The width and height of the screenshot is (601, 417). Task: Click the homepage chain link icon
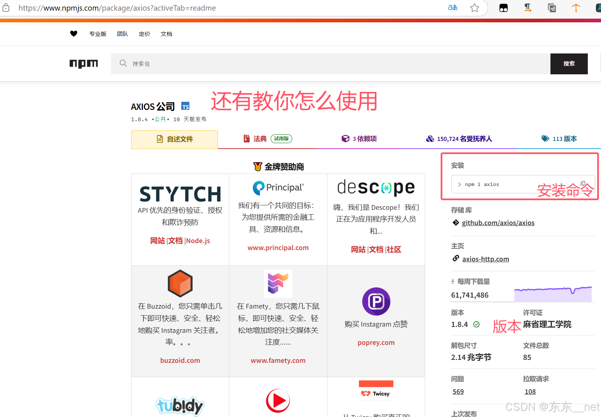(x=456, y=258)
